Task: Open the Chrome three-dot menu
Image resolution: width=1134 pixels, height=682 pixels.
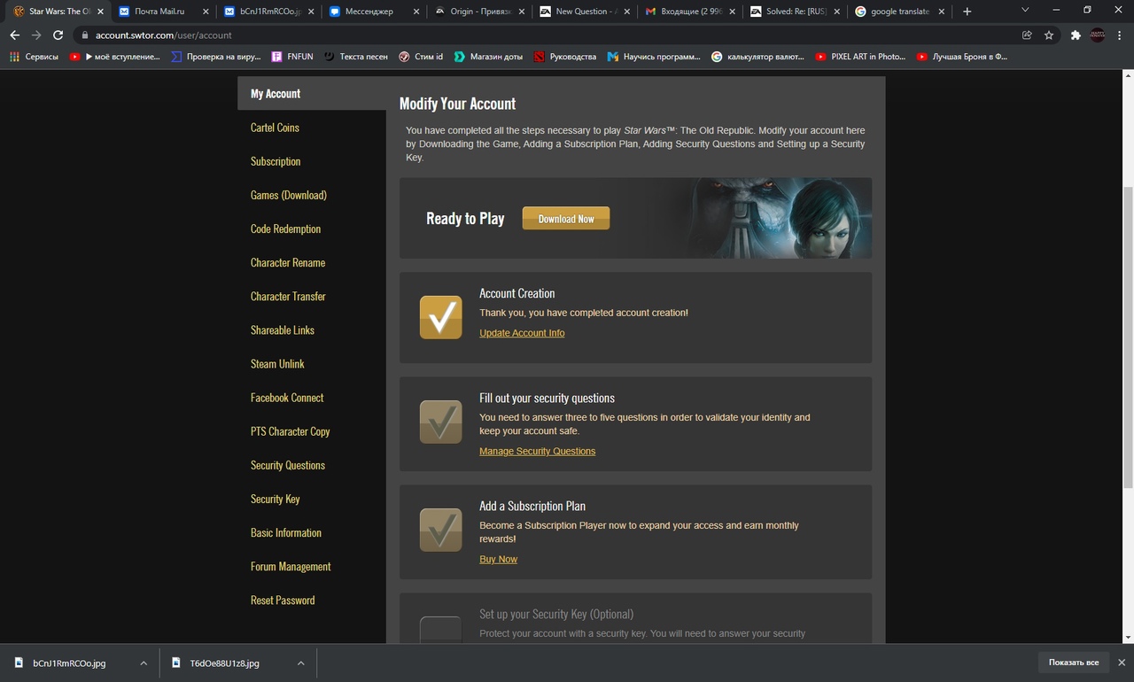Action: (x=1121, y=35)
